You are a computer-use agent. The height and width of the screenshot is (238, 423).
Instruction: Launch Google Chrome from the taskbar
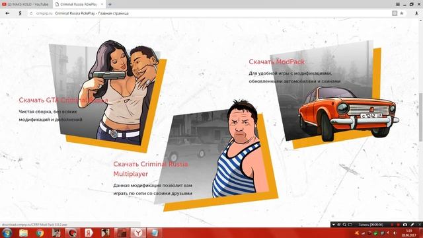pos(40,233)
